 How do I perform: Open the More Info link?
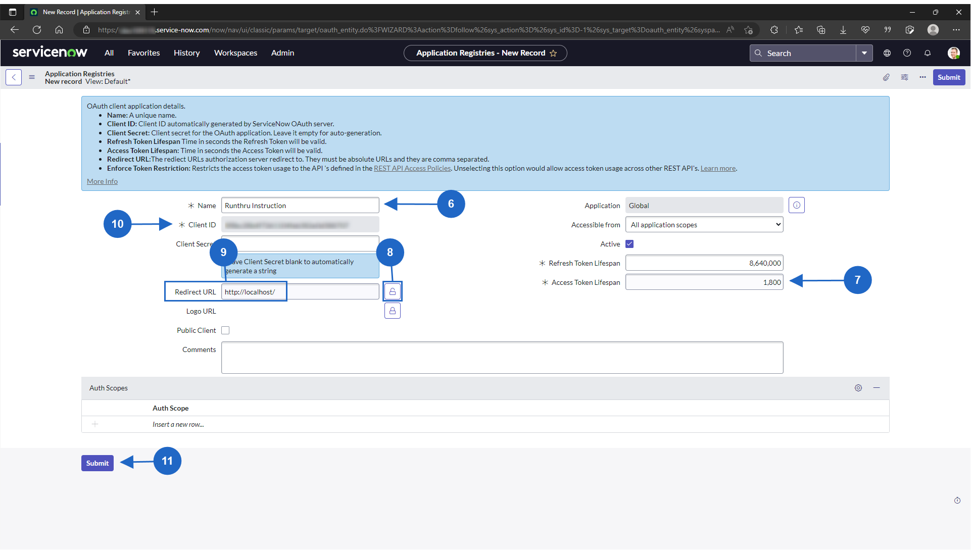[x=102, y=181]
